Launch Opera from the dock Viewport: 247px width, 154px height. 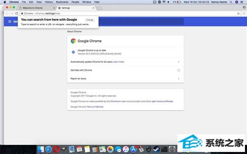56,149
